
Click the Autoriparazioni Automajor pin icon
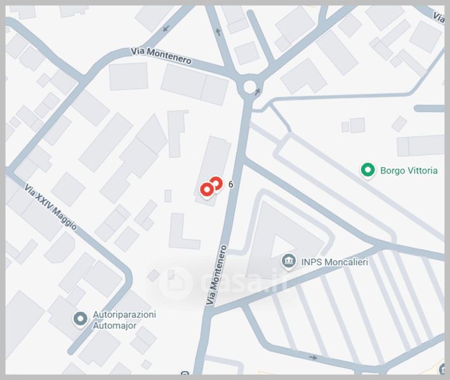(x=80, y=319)
